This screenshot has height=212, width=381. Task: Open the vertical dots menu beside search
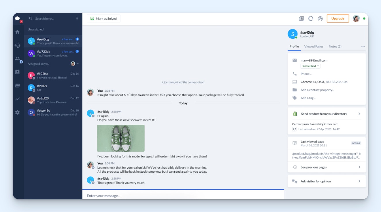pyautogui.click(x=77, y=19)
